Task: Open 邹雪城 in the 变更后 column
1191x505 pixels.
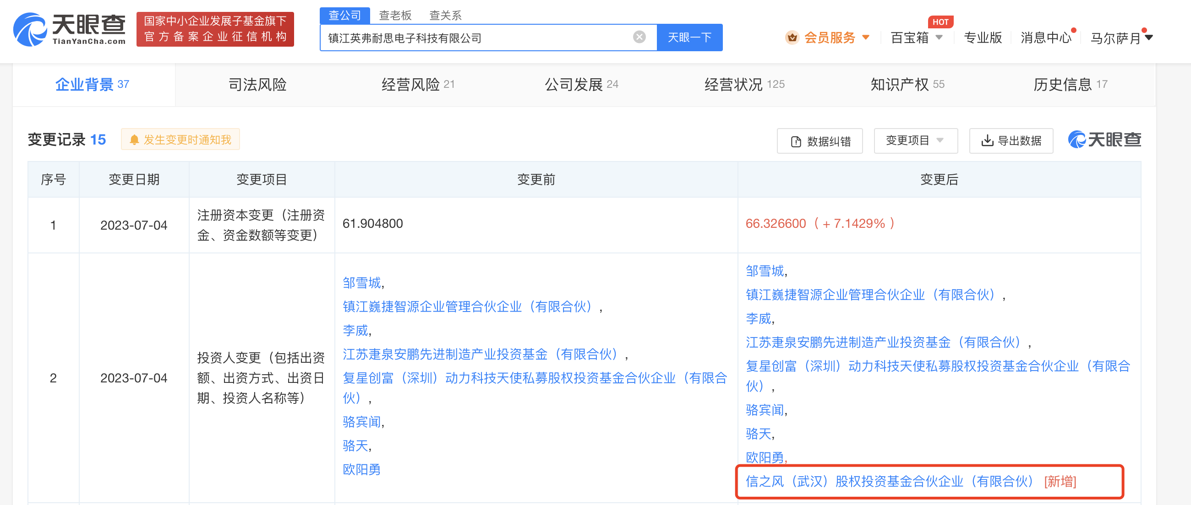Action: 765,270
